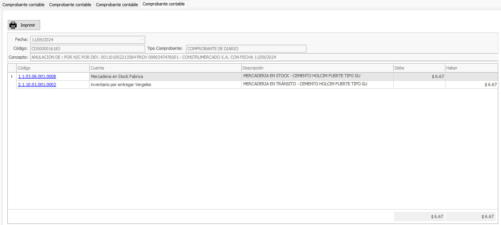501x225 pixels.
Task: Click the MERCADERIA EN TRÁNSITO description cell
Action: (317, 84)
